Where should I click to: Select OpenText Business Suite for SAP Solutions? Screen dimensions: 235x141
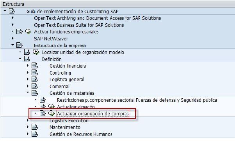pyautogui.click(x=79, y=25)
